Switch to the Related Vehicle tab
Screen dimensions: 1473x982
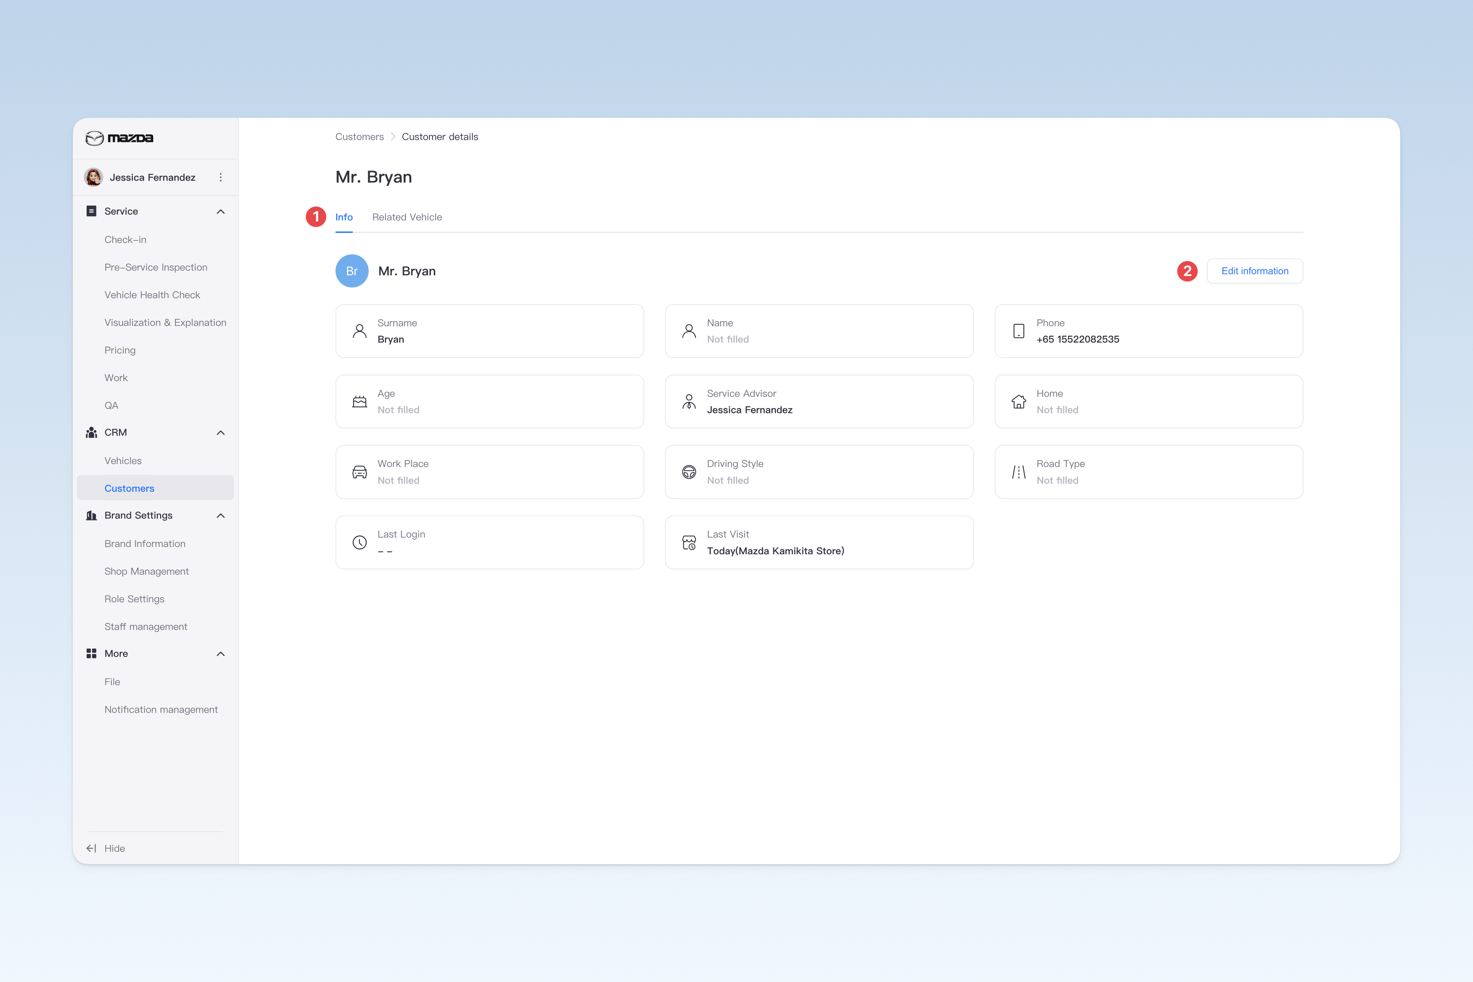(x=407, y=217)
